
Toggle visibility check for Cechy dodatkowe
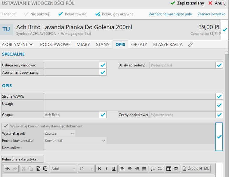(219, 115)
